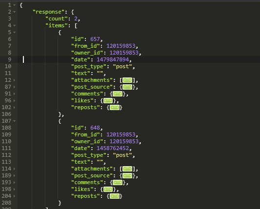Viewport: 260px width, 209px height.
Task: Click the "comments" key on line 91
Action: click(x=87, y=94)
